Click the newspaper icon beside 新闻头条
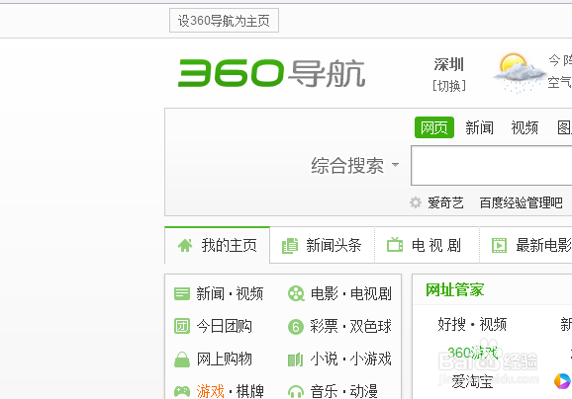The width and height of the screenshot is (572, 399). [290, 246]
